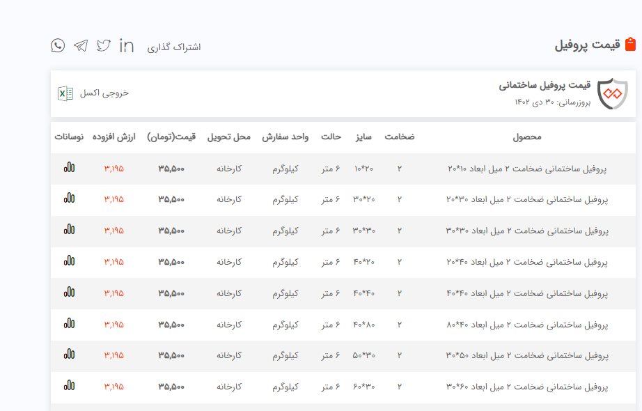The height and width of the screenshot is (411, 642).
Task: Click the خروجی اکسل export link
Action: [104, 93]
